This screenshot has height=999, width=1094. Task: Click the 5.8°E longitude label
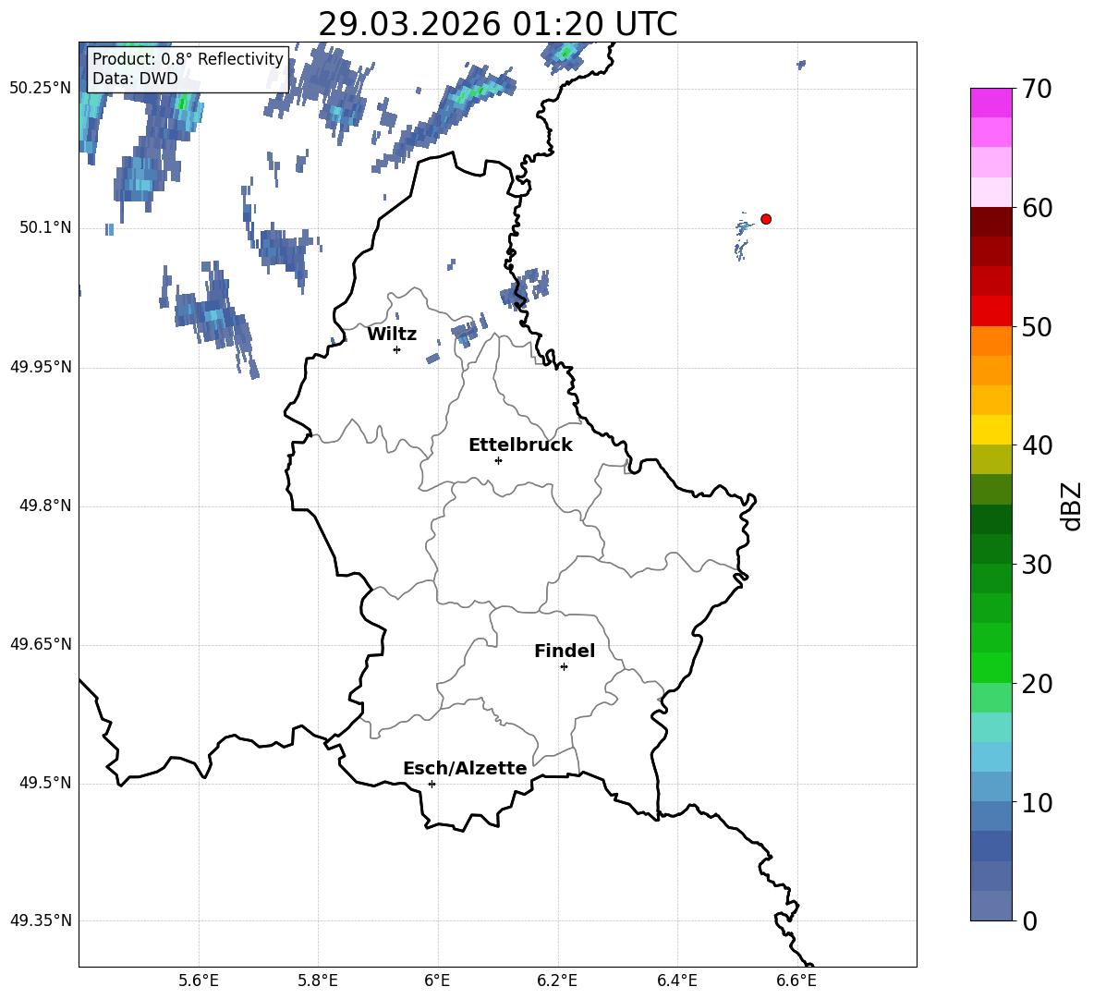tap(318, 981)
